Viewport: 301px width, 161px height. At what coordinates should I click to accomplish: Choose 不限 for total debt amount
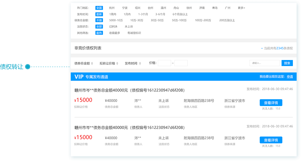coord(99,20)
